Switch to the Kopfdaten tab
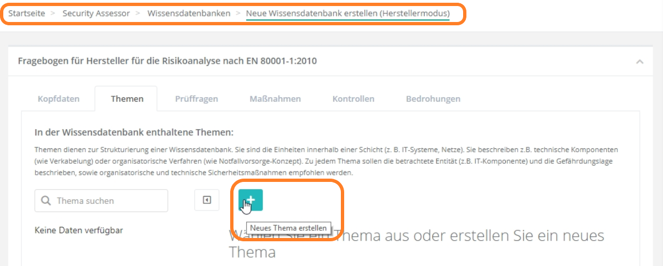This screenshot has height=266, width=663. pos(58,99)
